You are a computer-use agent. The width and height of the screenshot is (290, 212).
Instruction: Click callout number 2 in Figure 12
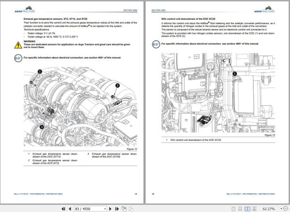(117, 85)
